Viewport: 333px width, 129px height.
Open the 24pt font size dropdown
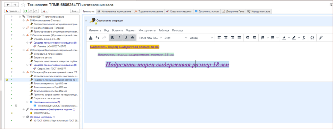tap(176, 38)
